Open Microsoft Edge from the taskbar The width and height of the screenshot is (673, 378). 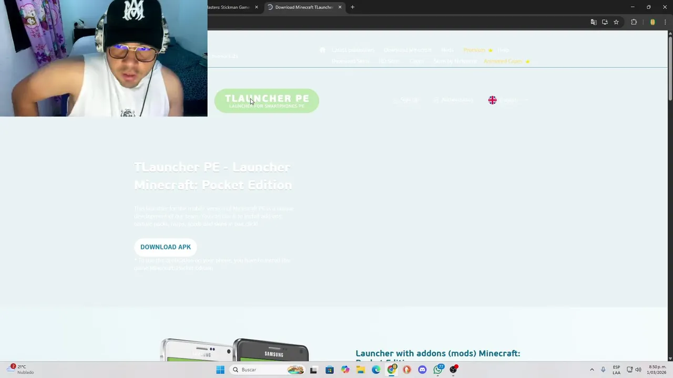[x=376, y=370]
